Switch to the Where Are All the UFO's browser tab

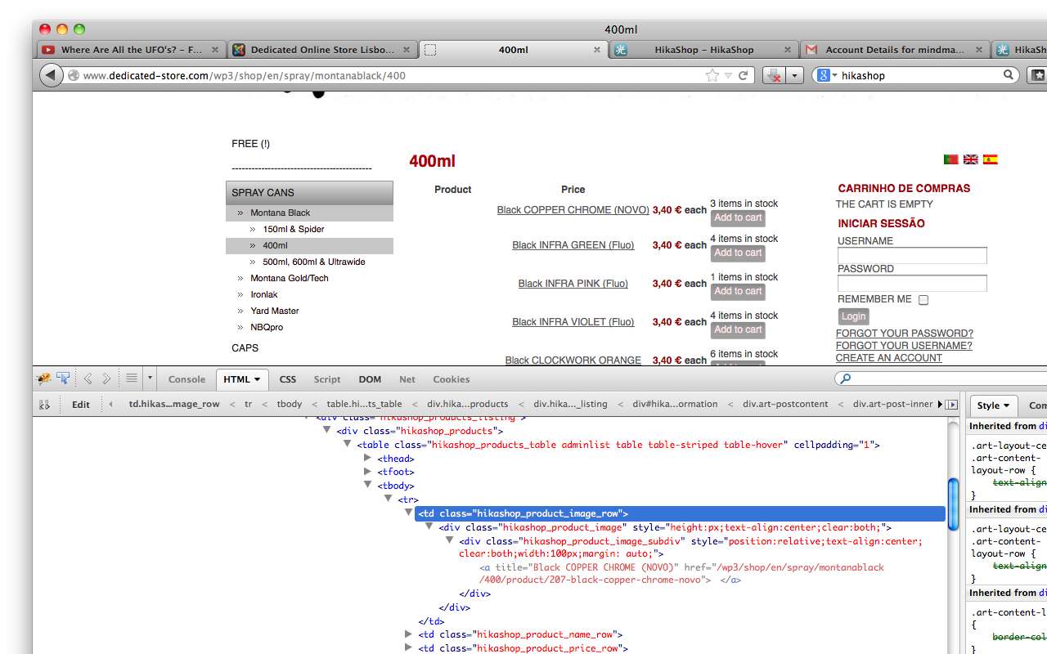click(131, 50)
